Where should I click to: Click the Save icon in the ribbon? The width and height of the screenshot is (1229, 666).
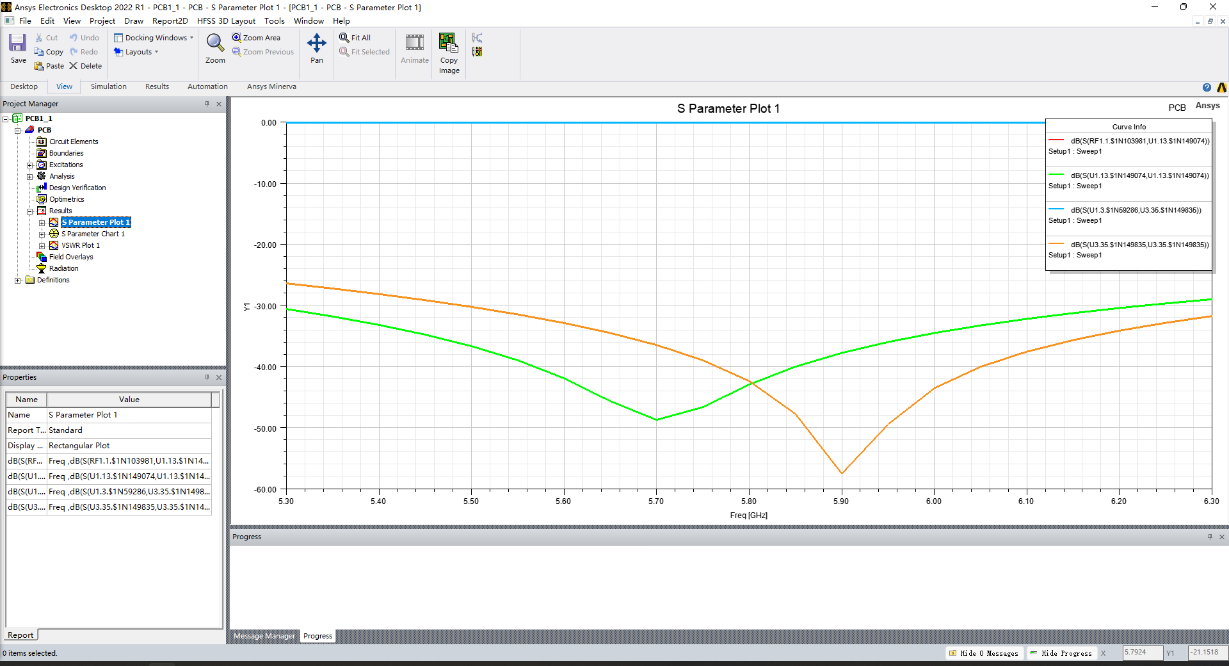click(17, 43)
